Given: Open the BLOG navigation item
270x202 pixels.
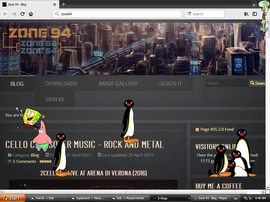Looking at the screenshot, I should 17,84.
